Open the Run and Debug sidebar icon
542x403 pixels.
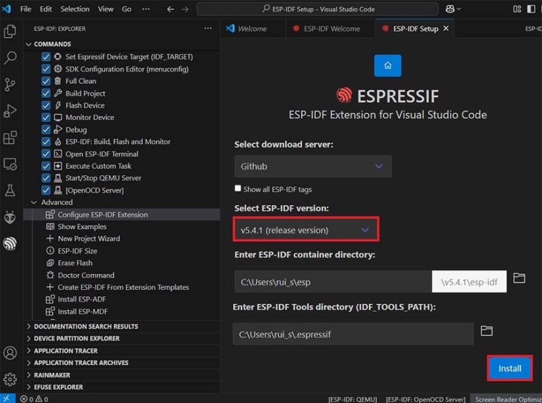click(10, 111)
